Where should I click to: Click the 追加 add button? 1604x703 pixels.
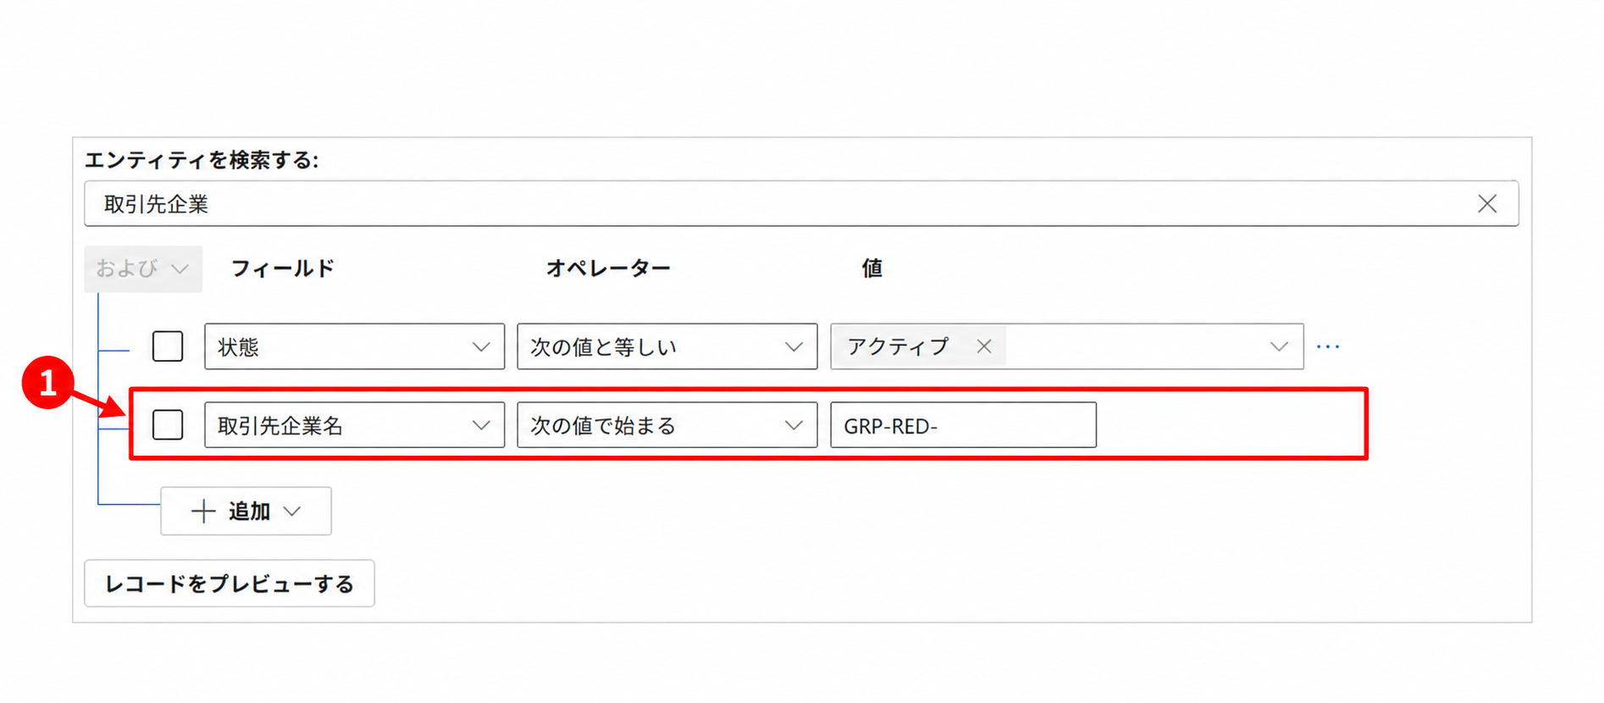click(246, 511)
